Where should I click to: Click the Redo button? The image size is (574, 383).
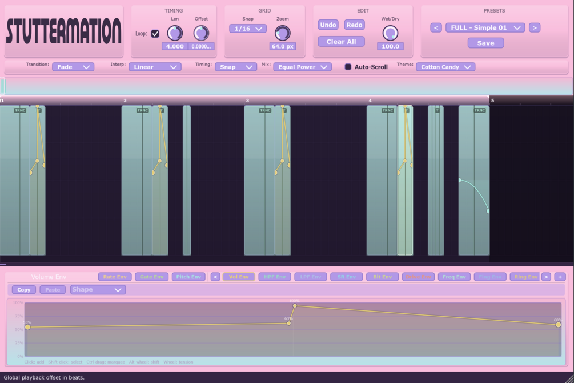coord(354,25)
